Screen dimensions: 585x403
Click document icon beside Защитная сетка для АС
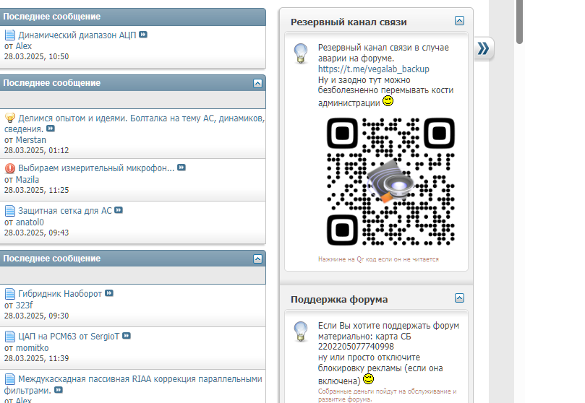[x=10, y=211]
